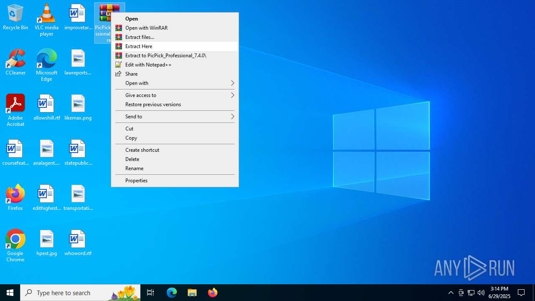535x301 pixels.
Task: Select the whoword.rtf document icon
Action: pos(78,243)
